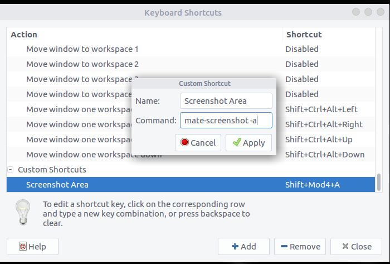Click the Shift+Mod4+A shortcut cell
The image size is (390, 264).
(x=313, y=185)
